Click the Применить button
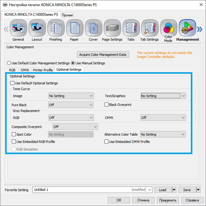This screenshot has height=206, width=206. (x=168, y=200)
